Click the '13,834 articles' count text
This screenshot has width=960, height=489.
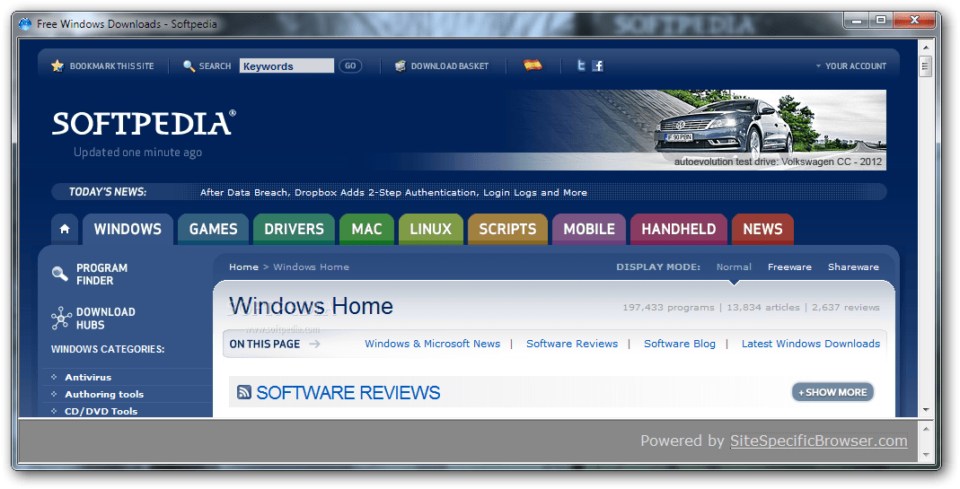pyautogui.click(x=762, y=307)
